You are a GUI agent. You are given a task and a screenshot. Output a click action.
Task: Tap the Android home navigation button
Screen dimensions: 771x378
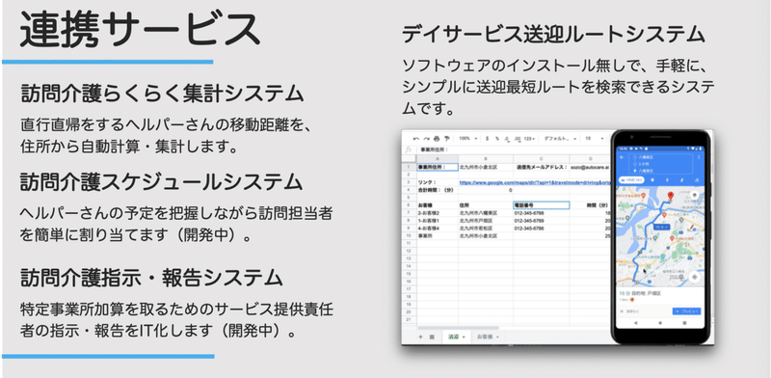(660, 323)
